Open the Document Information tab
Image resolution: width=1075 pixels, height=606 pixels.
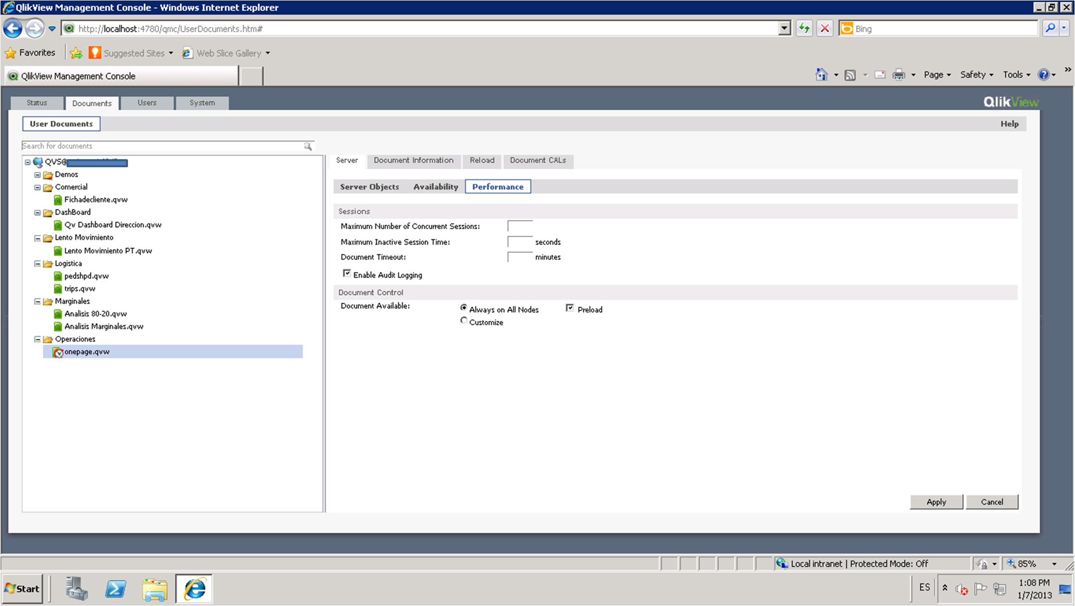point(414,160)
